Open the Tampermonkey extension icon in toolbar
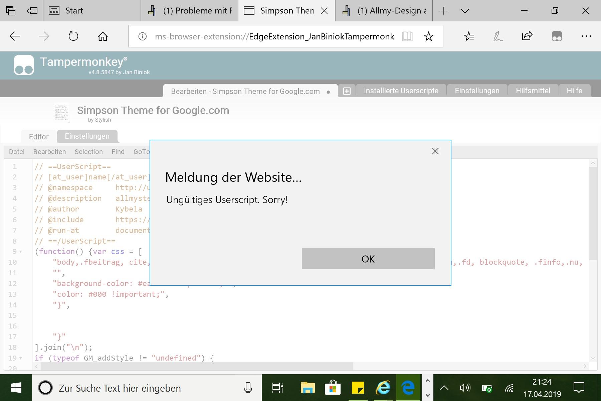601x401 pixels. coord(557,36)
